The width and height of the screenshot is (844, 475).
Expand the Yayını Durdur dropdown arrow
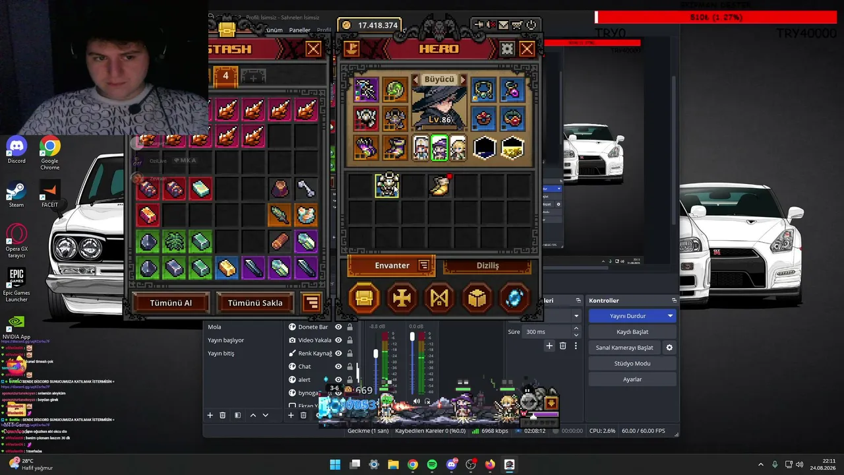pos(670,316)
